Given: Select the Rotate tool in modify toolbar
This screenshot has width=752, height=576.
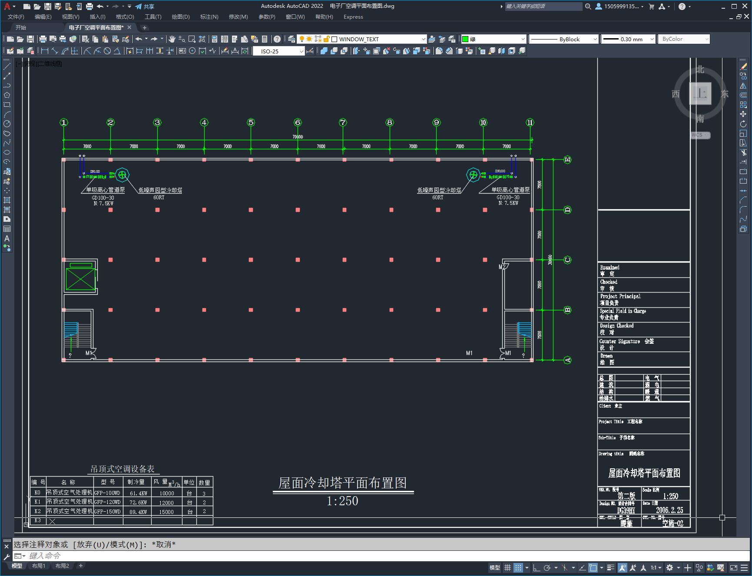Looking at the screenshot, I should coord(743,124).
